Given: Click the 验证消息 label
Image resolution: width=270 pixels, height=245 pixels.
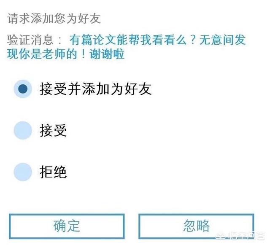Looking at the screenshot, I should [30, 40].
